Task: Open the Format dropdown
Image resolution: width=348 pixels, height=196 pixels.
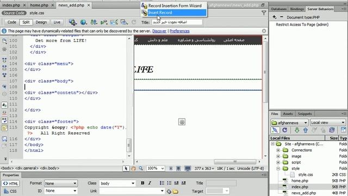Action: (61, 183)
